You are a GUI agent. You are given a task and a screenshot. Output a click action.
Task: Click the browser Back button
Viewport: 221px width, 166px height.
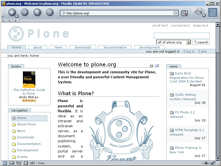pos(12,12)
